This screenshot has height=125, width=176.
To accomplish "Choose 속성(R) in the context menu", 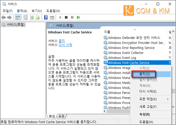I will click(x=151, y=114).
